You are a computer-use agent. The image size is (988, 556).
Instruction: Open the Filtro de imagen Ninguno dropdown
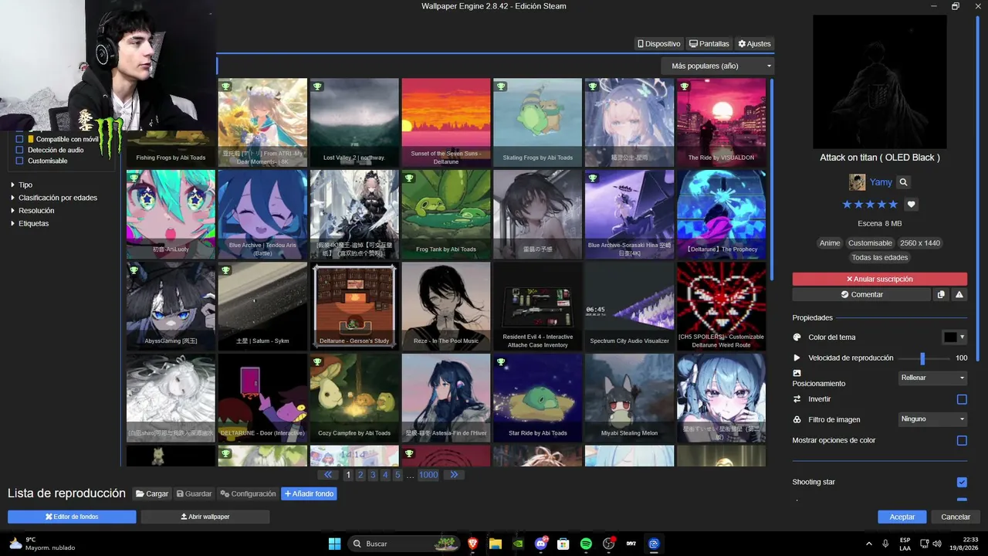[x=933, y=419]
